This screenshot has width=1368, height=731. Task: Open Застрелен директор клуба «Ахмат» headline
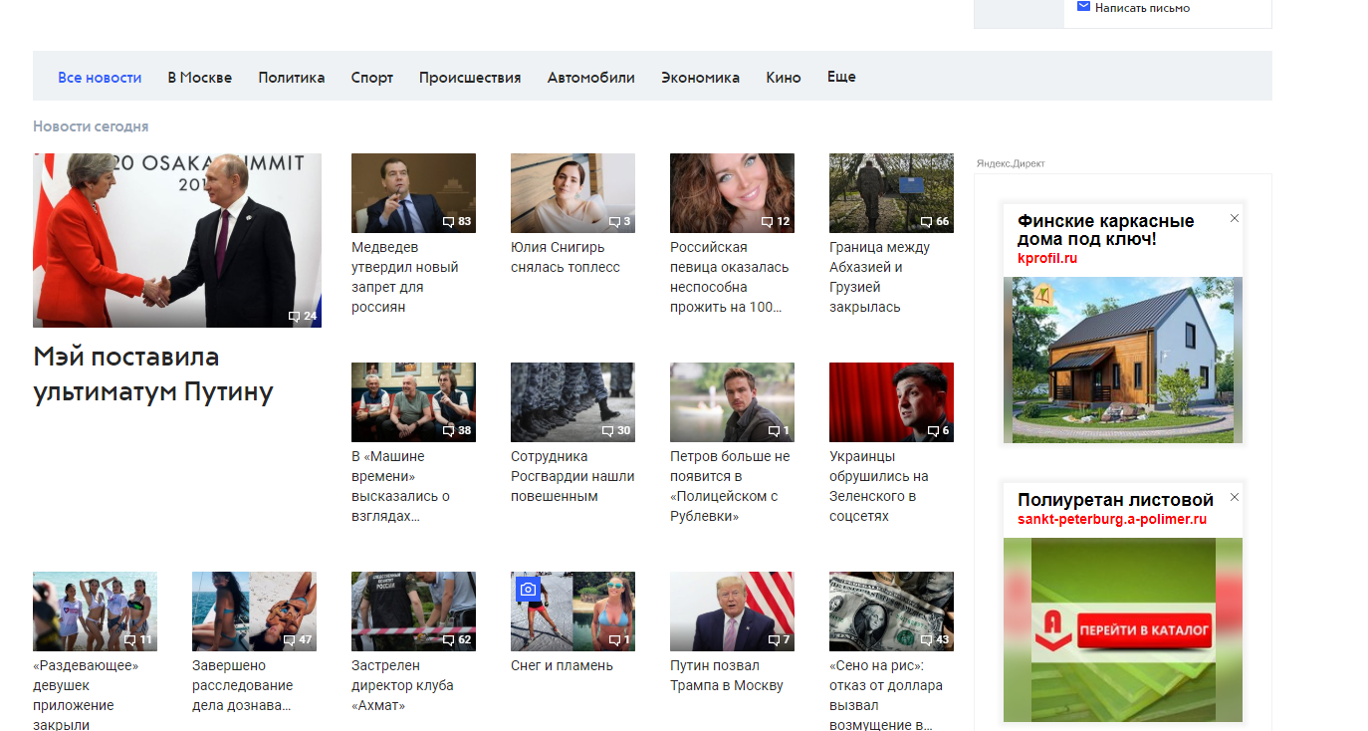click(402, 685)
